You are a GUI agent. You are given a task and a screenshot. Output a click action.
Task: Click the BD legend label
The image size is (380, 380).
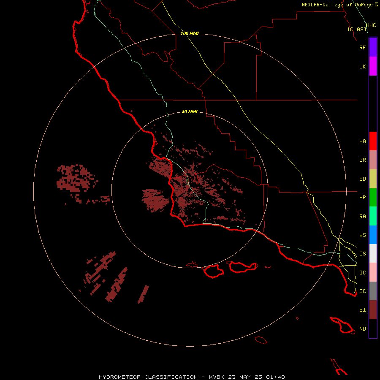(x=363, y=179)
